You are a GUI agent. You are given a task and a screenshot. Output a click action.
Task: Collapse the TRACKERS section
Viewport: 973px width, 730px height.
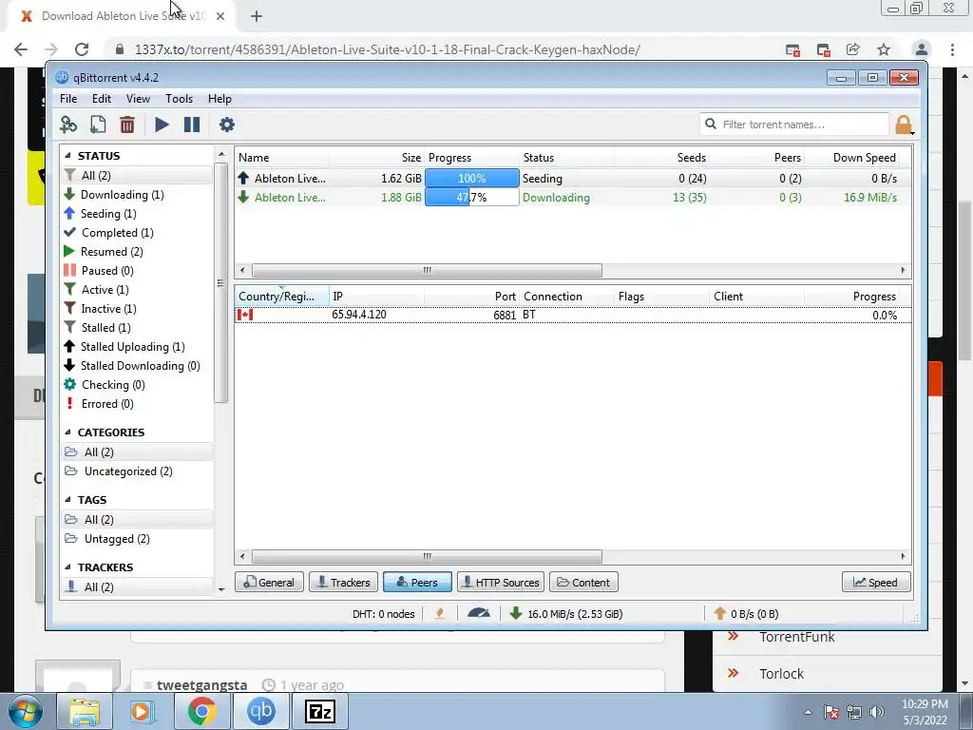coord(67,567)
